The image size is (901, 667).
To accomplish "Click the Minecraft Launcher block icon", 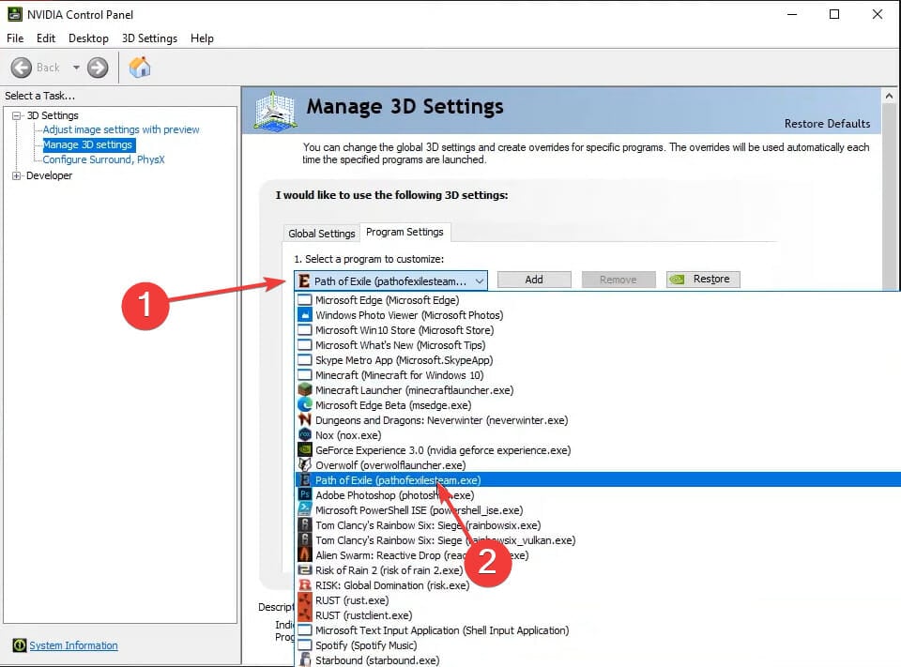I will [x=304, y=390].
